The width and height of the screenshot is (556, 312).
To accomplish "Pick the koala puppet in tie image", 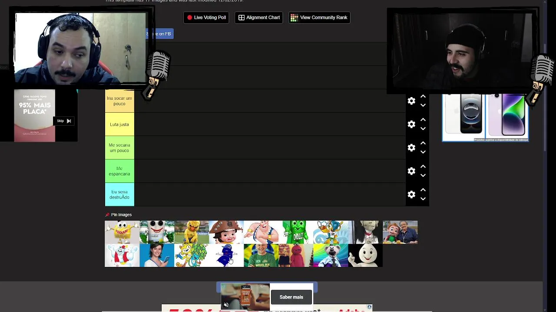I will pyautogui.click(x=331, y=255).
